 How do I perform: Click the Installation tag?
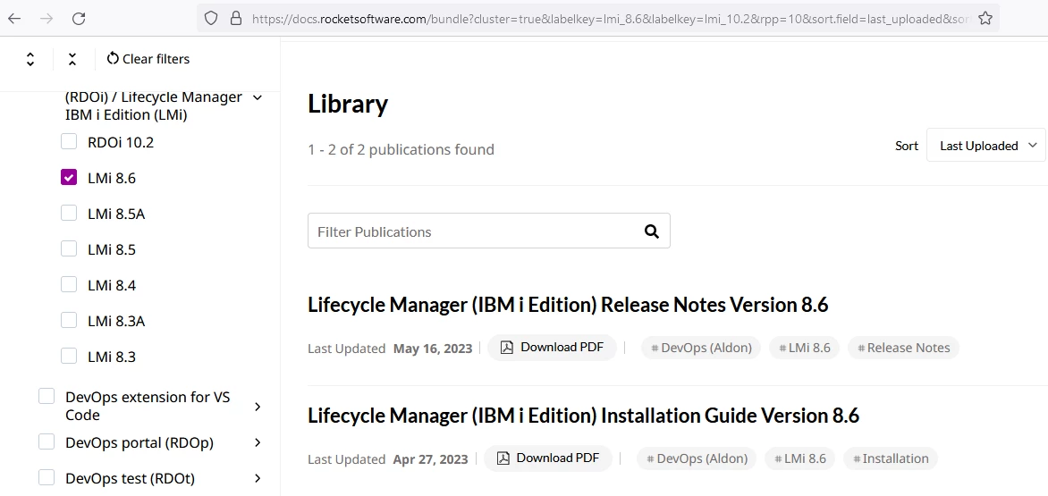(x=891, y=458)
